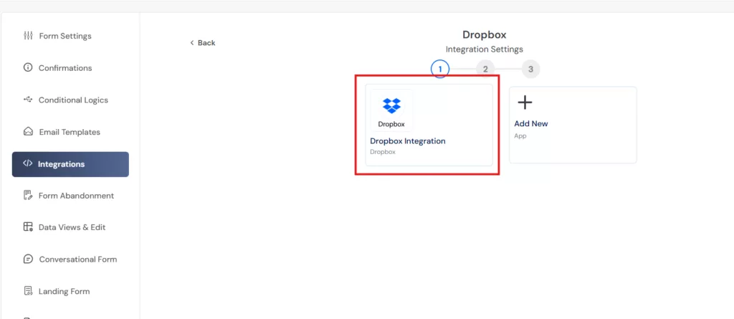Select step 1 in the progress stepper
Viewport: 734px width, 319px height.
pyautogui.click(x=440, y=69)
